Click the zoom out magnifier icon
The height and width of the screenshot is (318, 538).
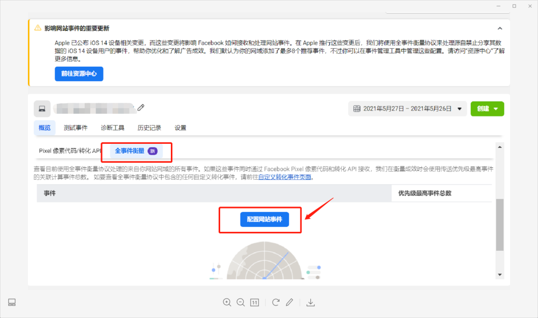241,302
